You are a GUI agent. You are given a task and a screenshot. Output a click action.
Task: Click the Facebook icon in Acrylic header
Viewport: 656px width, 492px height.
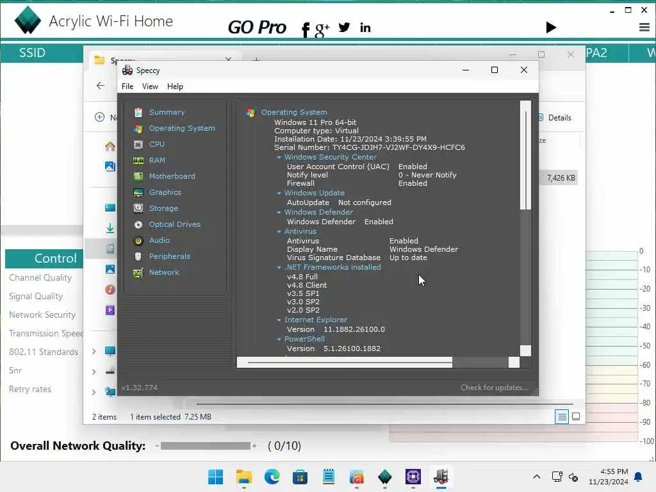click(306, 29)
